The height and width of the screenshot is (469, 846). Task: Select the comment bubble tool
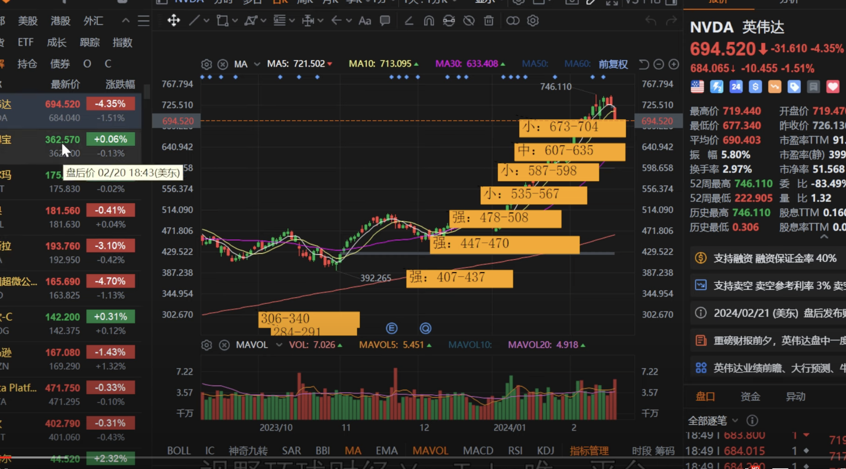385,21
